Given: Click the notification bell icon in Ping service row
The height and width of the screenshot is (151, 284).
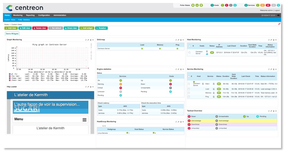Looking at the screenshot, I should point(213,97).
